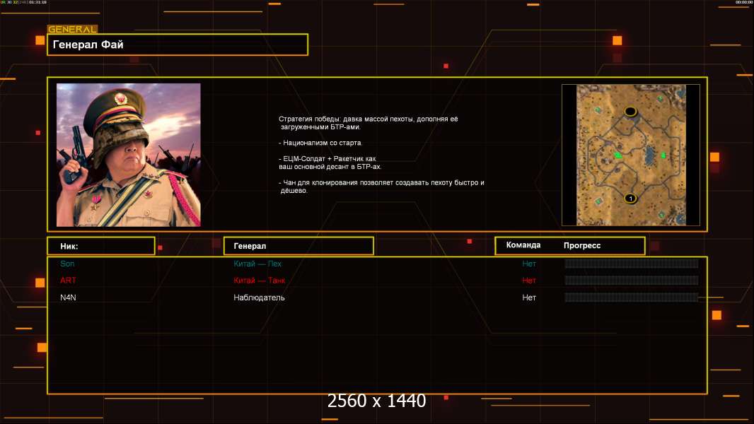The width and height of the screenshot is (754, 424).
Task: Click the unnumbered start position marker on map
Action: point(630,112)
